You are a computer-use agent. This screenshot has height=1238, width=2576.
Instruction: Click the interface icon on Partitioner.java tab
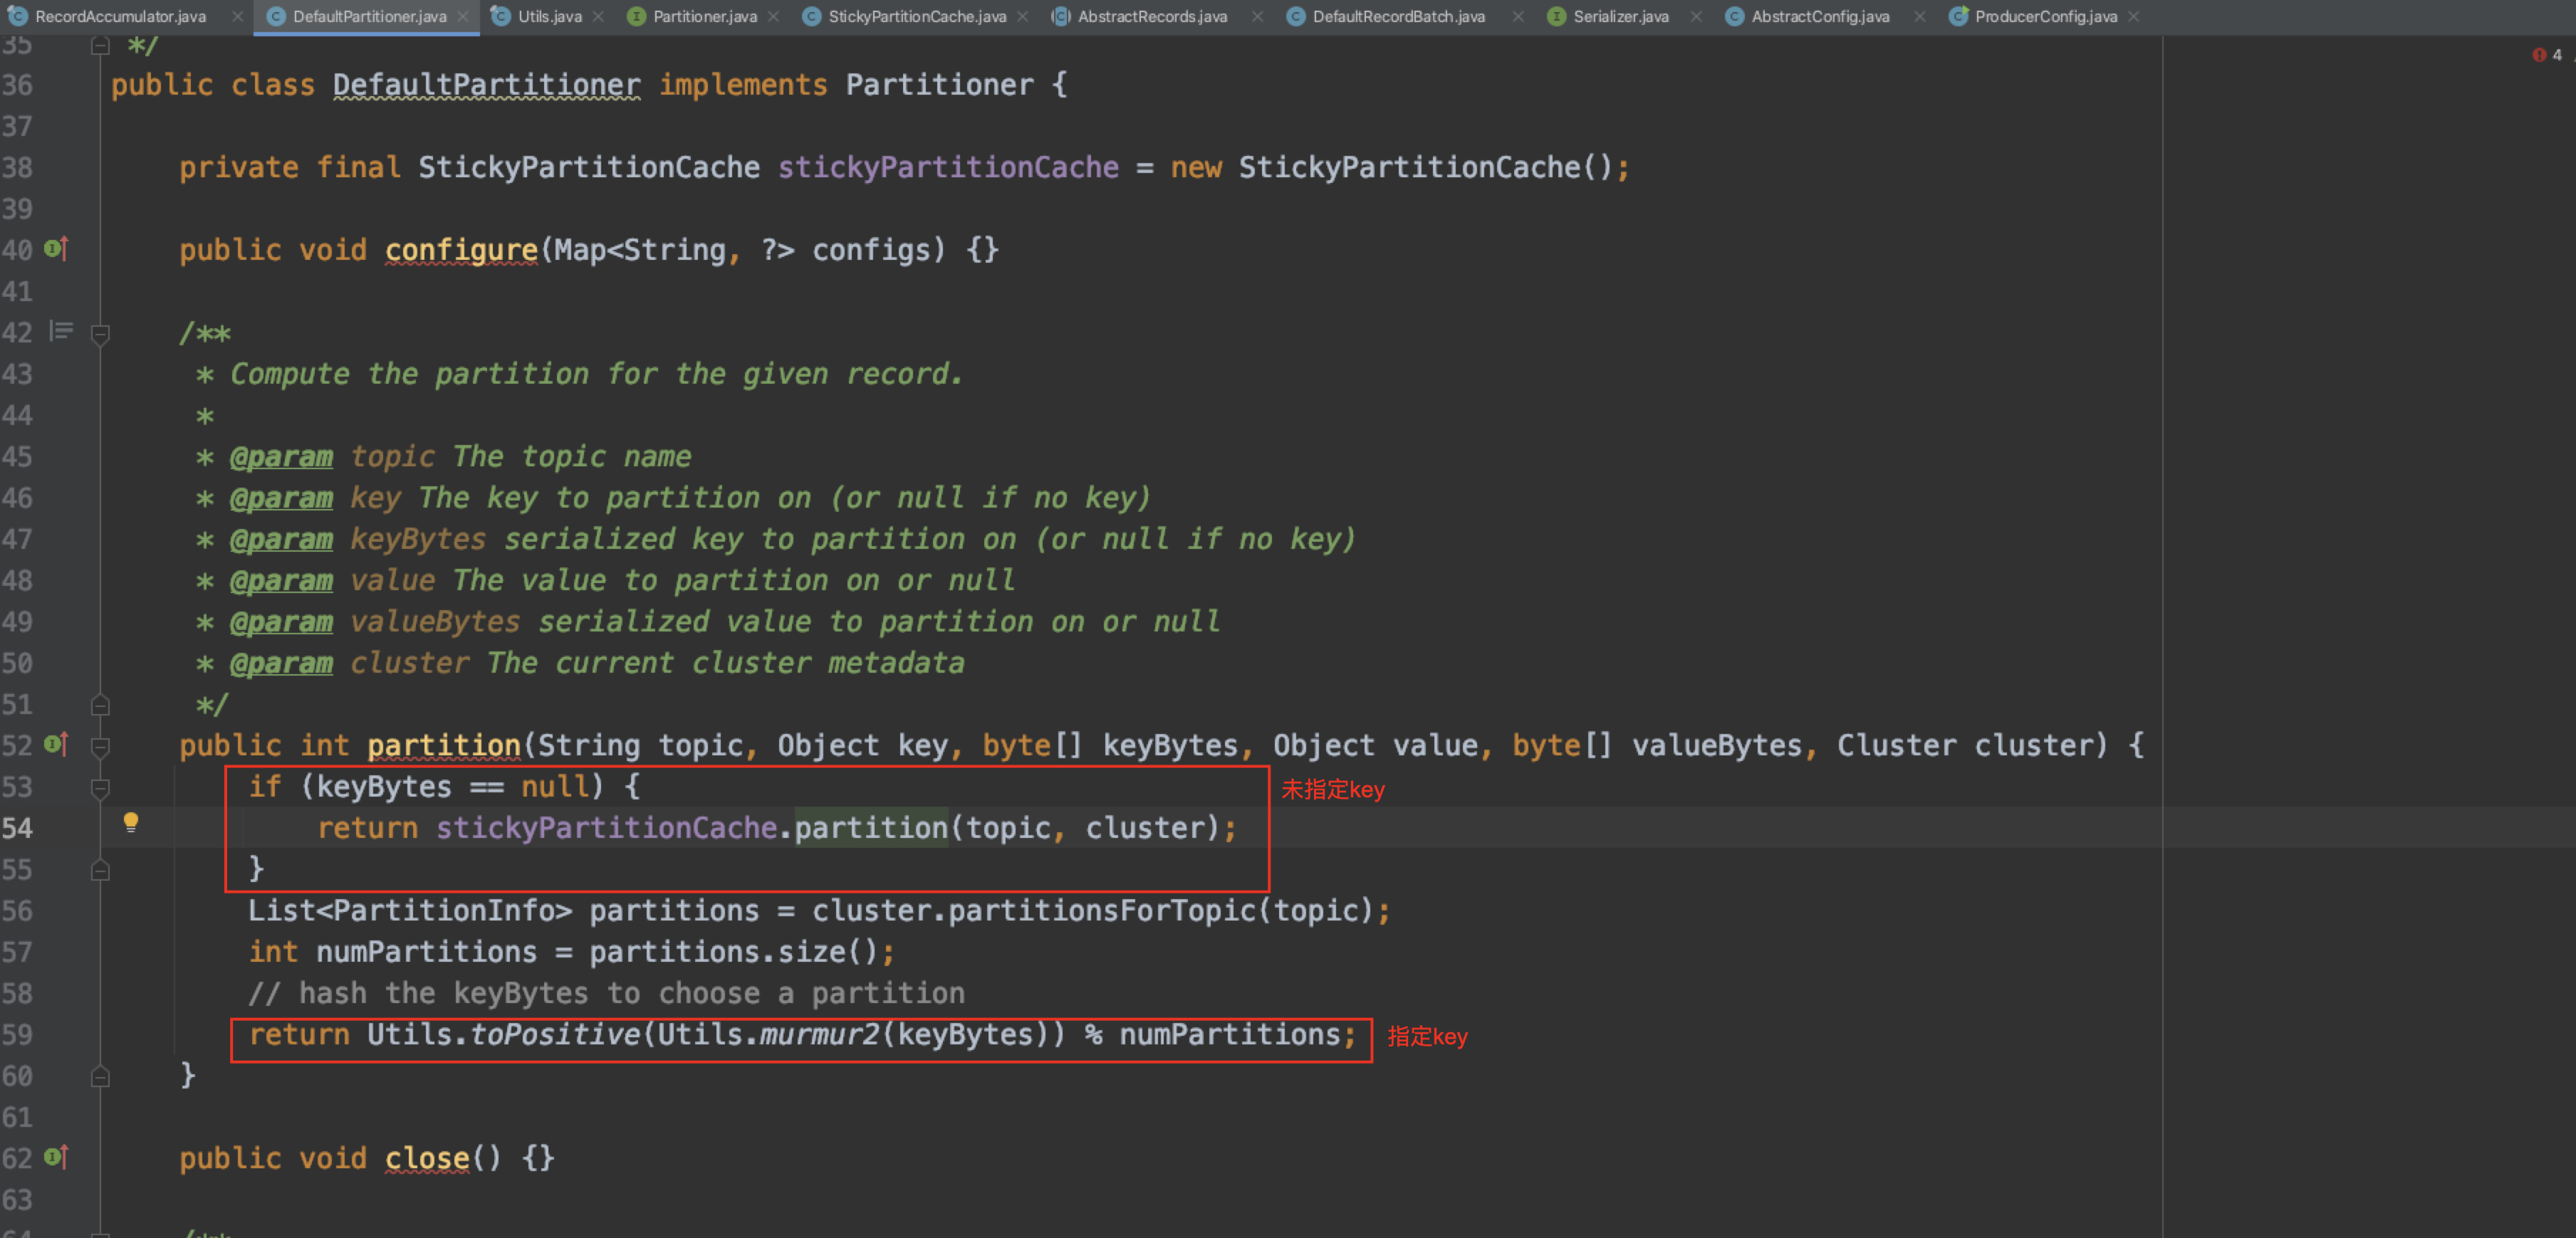(x=636, y=16)
